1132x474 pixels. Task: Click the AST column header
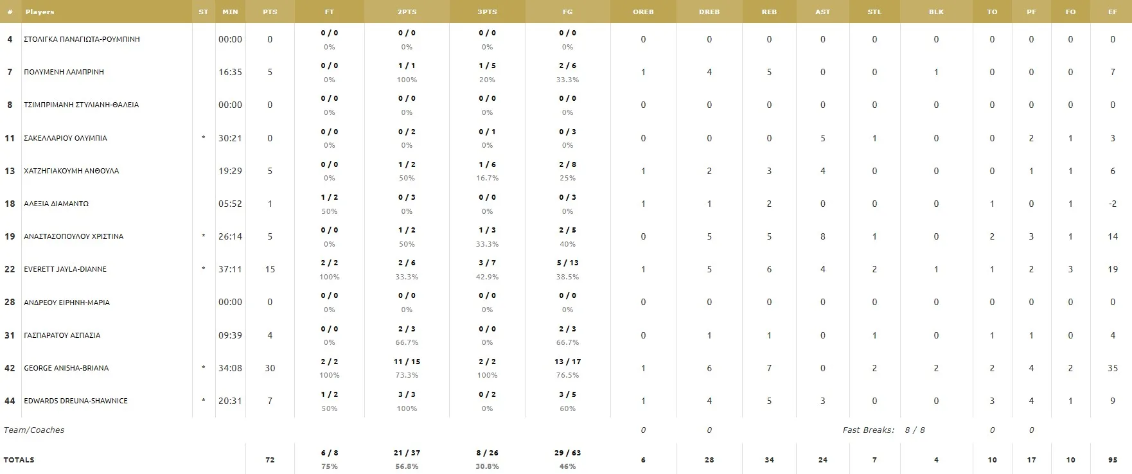822,12
